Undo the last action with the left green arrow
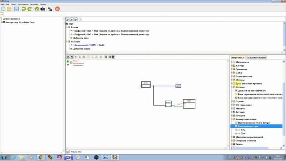The height and width of the screenshot is (161, 286). coord(24,9)
